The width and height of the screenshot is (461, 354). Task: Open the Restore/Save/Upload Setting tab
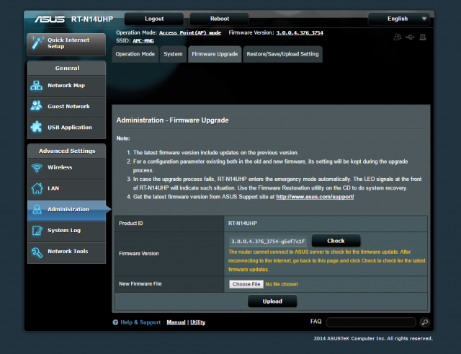click(282, 54)
